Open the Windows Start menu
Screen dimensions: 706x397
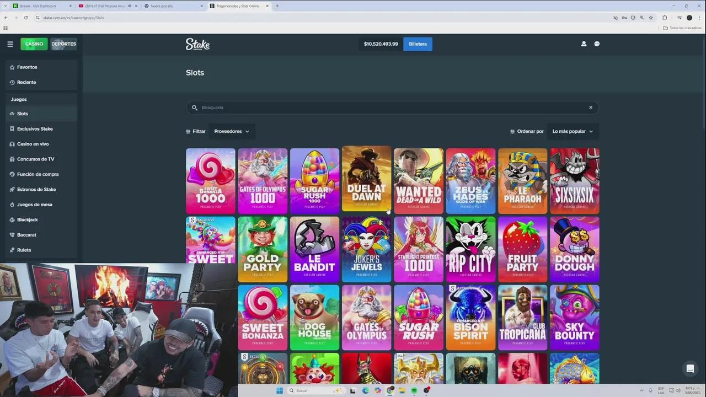point(280,390)
